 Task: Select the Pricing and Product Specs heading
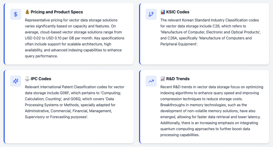point(57,12)
